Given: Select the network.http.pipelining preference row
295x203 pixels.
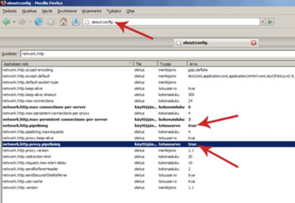Looking at the screenshot, I should pyautogui.click(x=148, y=126).
